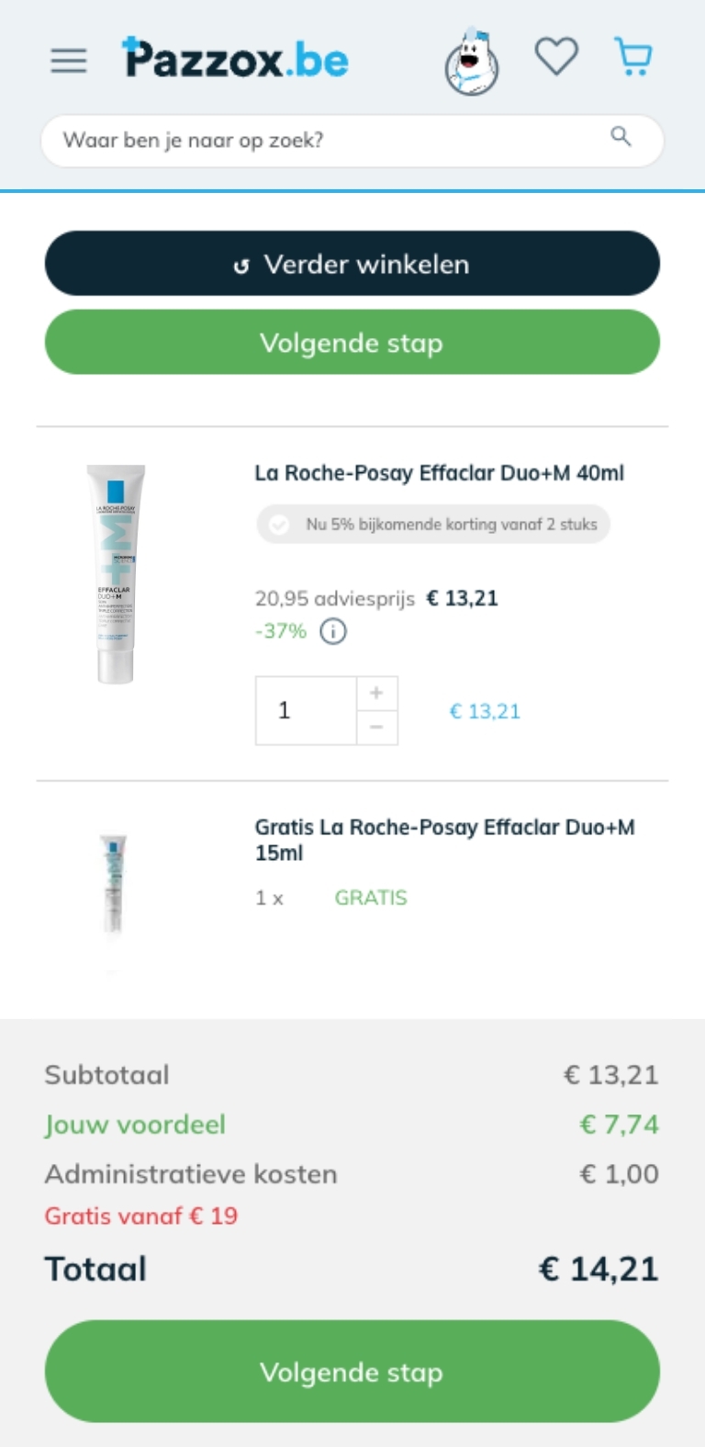The image size is (705, 1447).
Task: Click 'Nu 5% bijkomende korting vanaf 2 stuks' badge
Action: [433, 525]
